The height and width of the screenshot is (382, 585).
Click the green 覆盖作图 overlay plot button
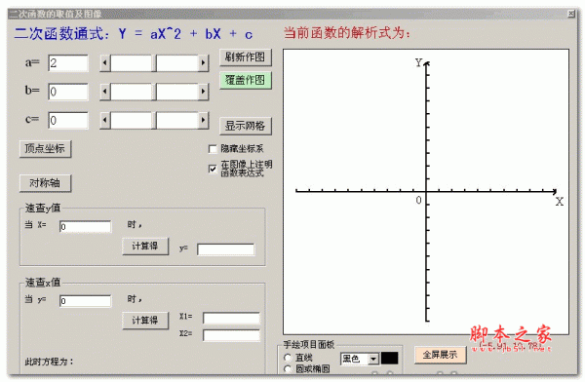(245, 80)
